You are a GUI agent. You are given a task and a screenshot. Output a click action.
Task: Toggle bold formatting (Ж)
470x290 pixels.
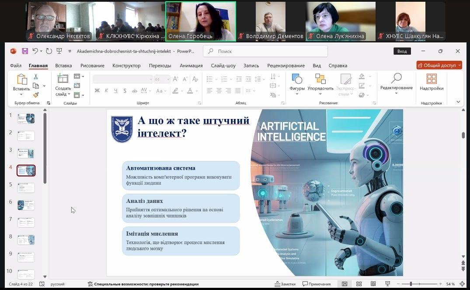point(97,91)
